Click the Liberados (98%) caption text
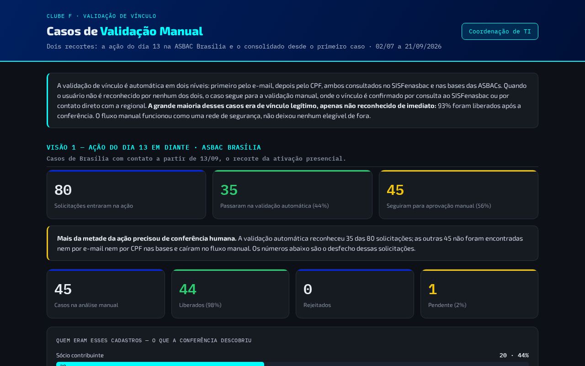585x366 pixels. coord(200,305)
